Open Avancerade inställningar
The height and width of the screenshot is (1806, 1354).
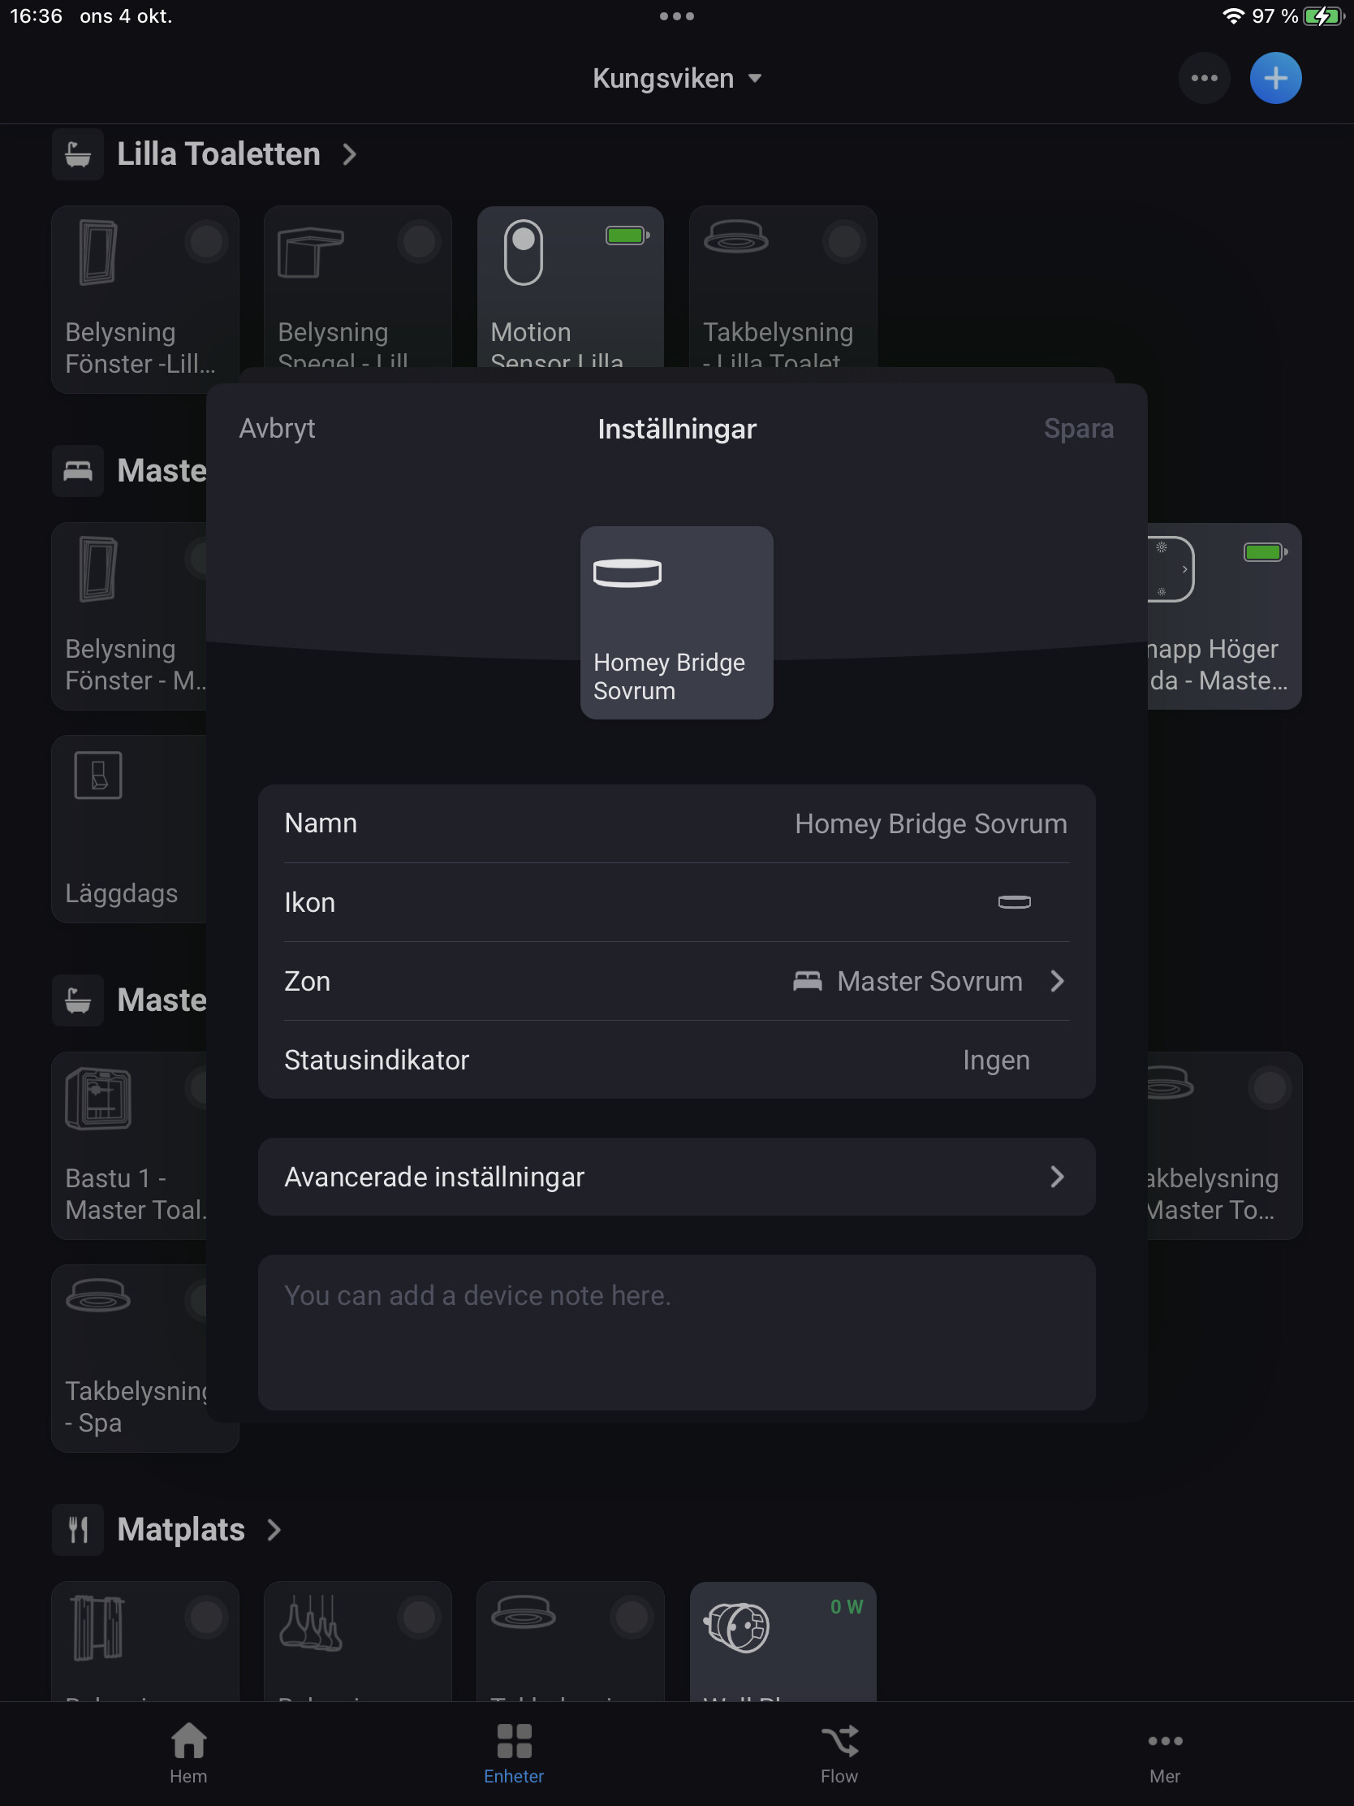coord(676,1177)
